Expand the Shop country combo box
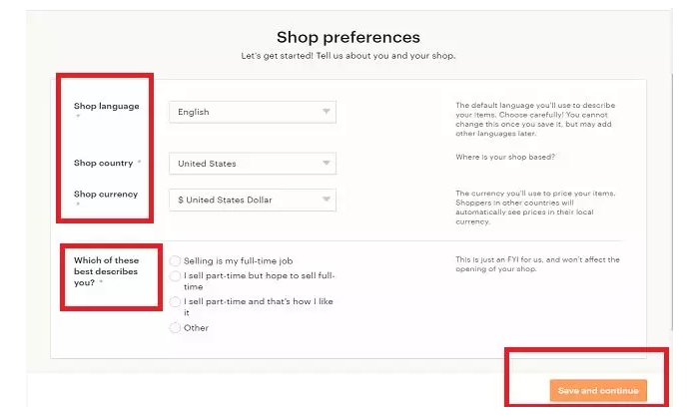Screen dimensions: 688x417 click(253, 164)
